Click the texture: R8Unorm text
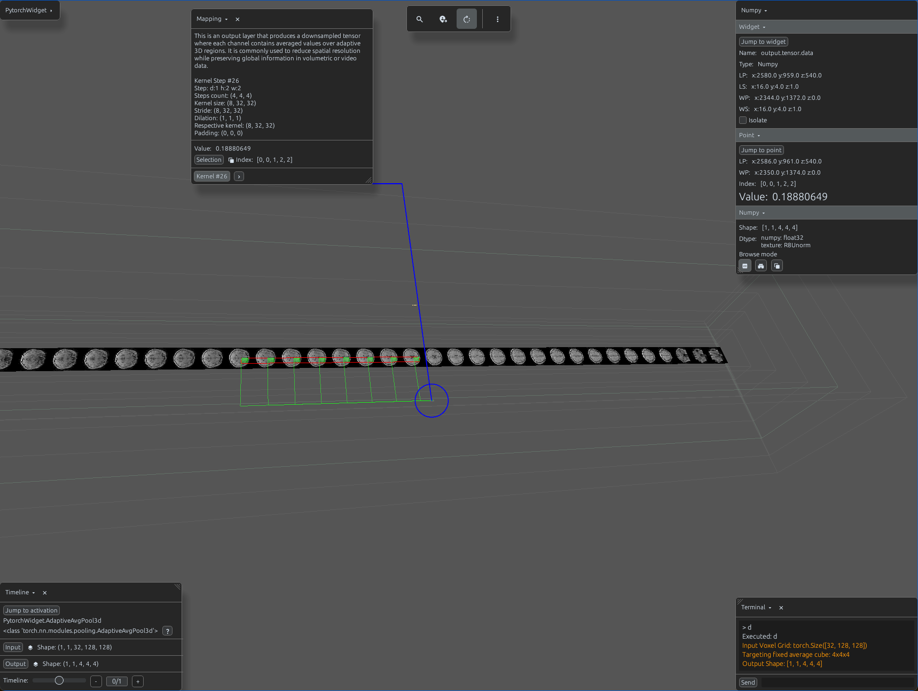The width and height of the screenshot is (918, 691). (x=786, y=246)
